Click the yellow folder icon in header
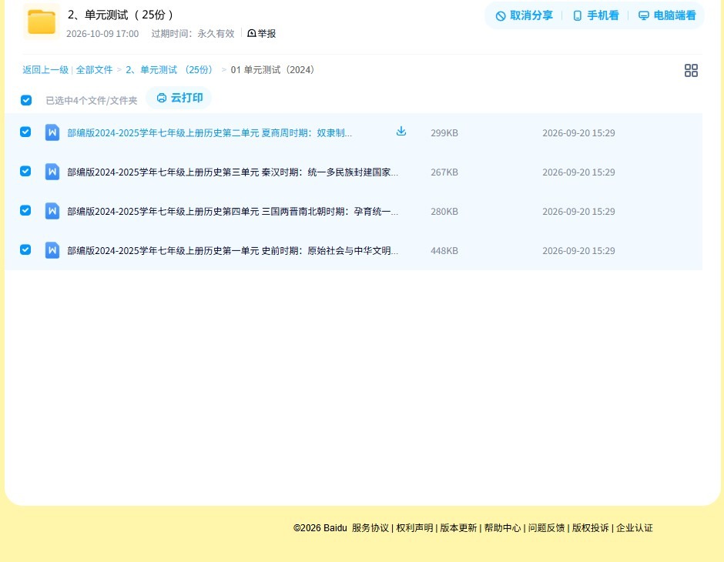 42,22
